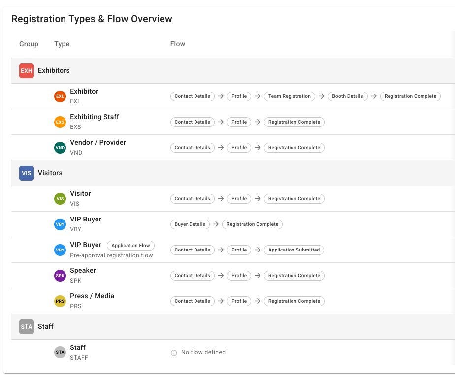Select the purple SPK Speaker icon
This screenshot has height=377, width=455.
tap(60, 276)
